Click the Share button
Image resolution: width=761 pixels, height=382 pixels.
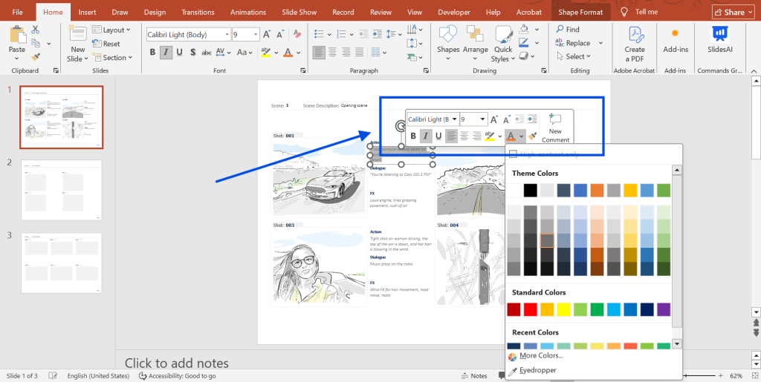(x=733, y=12)
